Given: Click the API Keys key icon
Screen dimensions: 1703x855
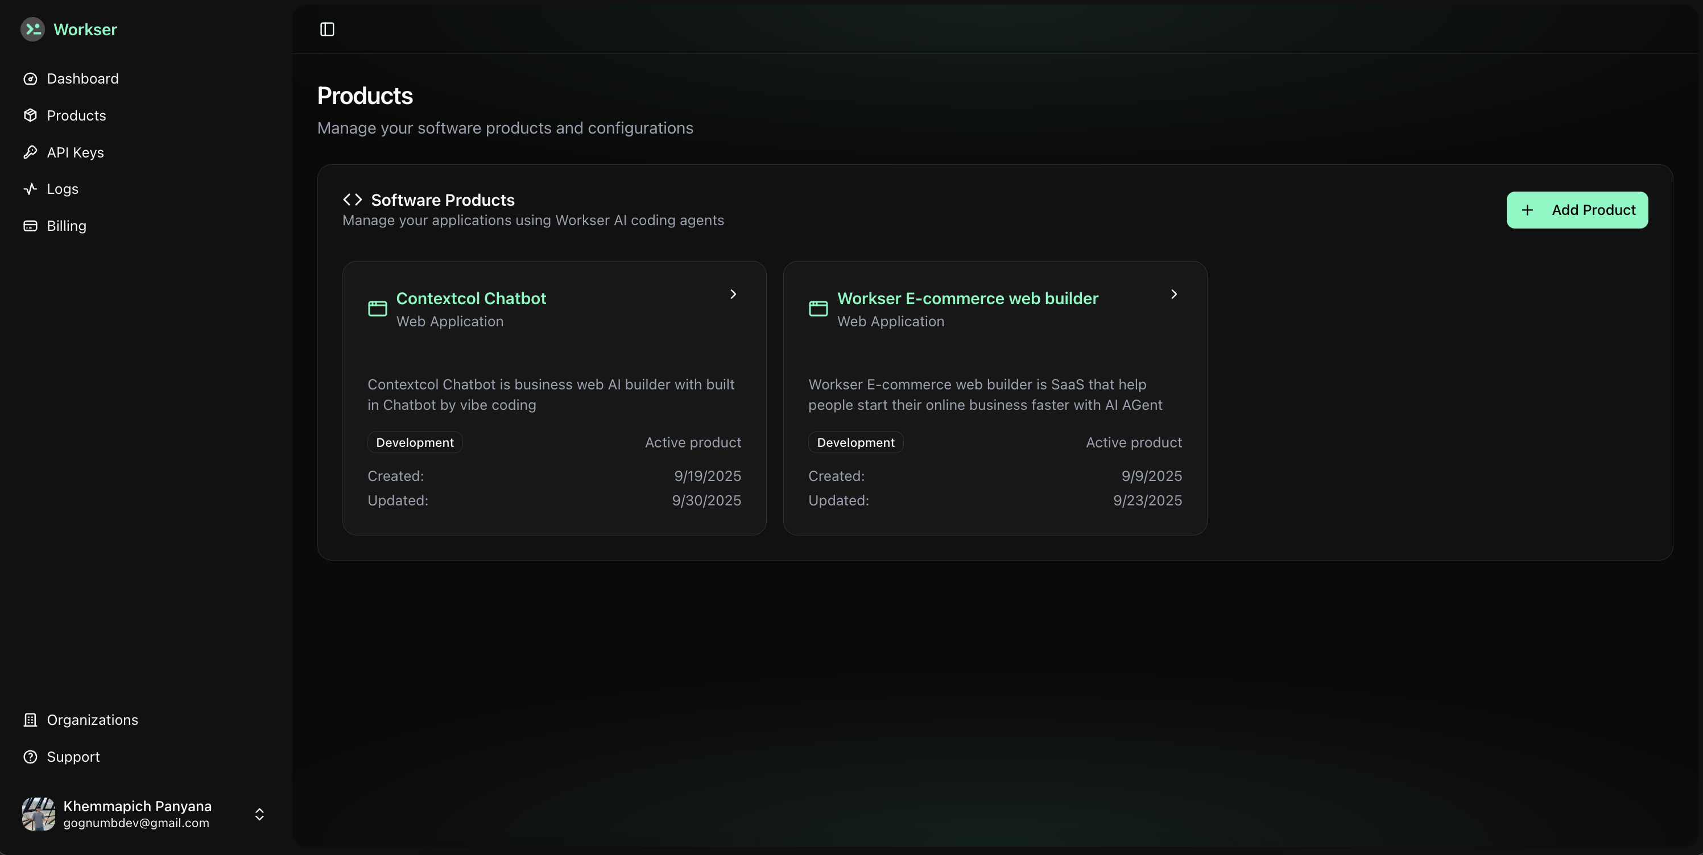Looking at the screenshot, I should point(31,151).
